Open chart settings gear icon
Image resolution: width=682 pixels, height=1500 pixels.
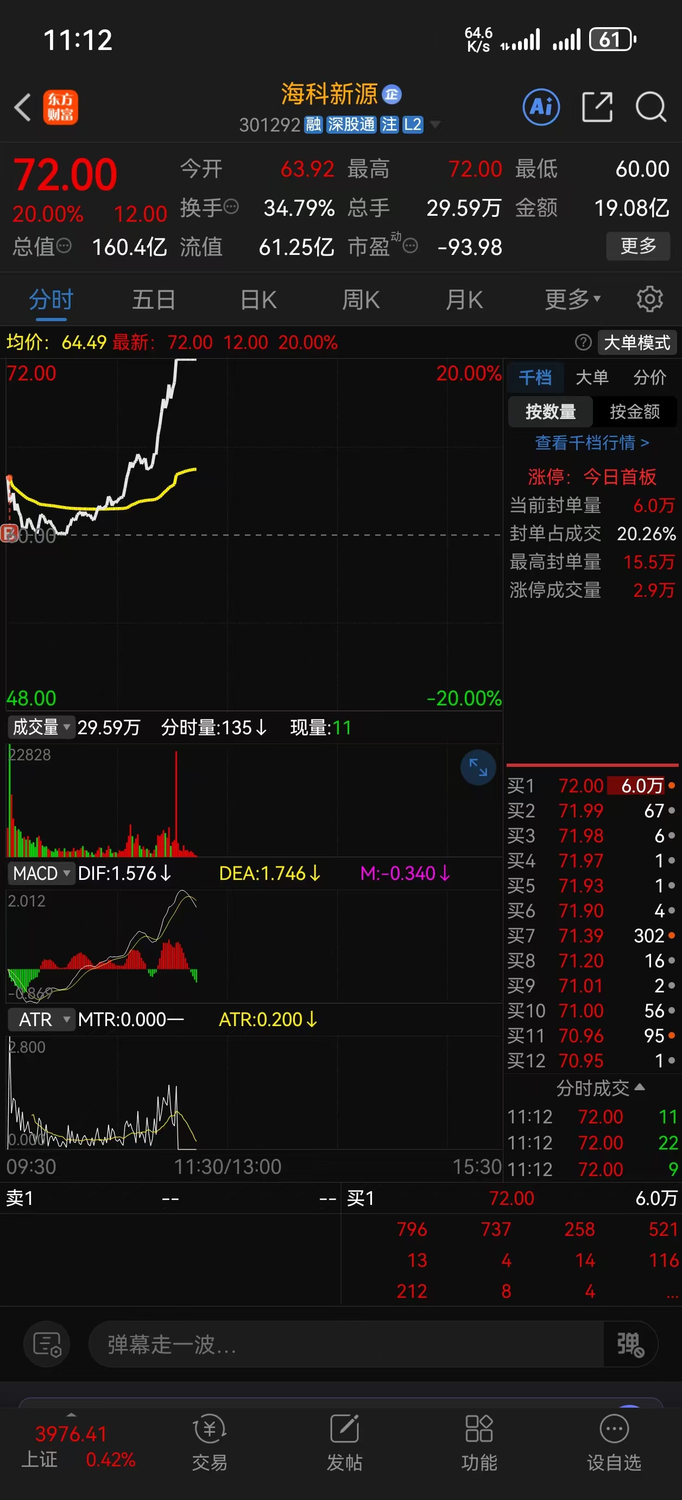[x=649, y=299]
